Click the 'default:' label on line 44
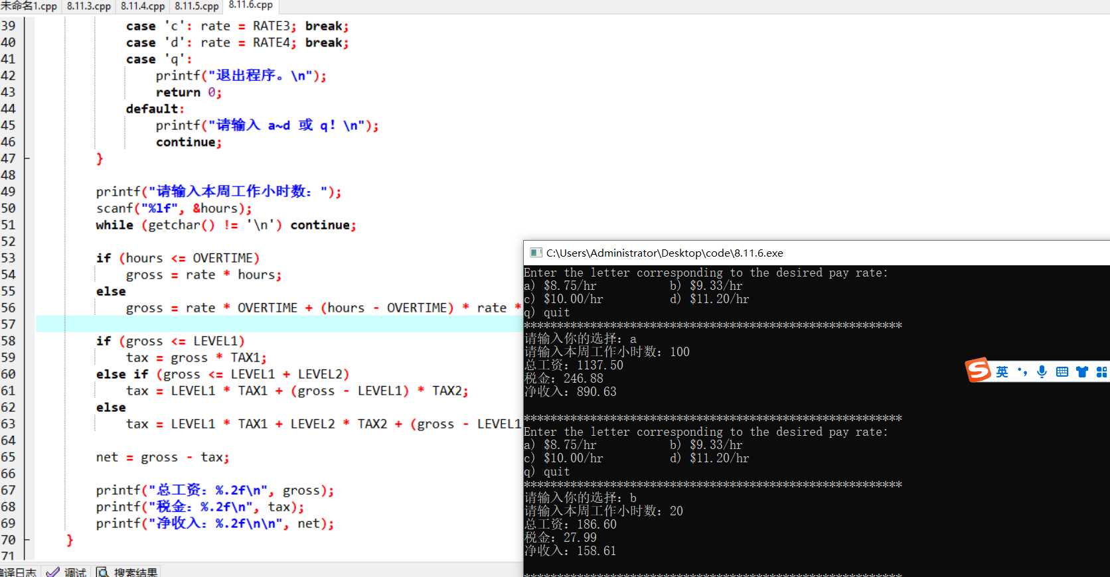The width and height of the screenshot is (1110, 577). pyautogui.click(x=155, y=109)
